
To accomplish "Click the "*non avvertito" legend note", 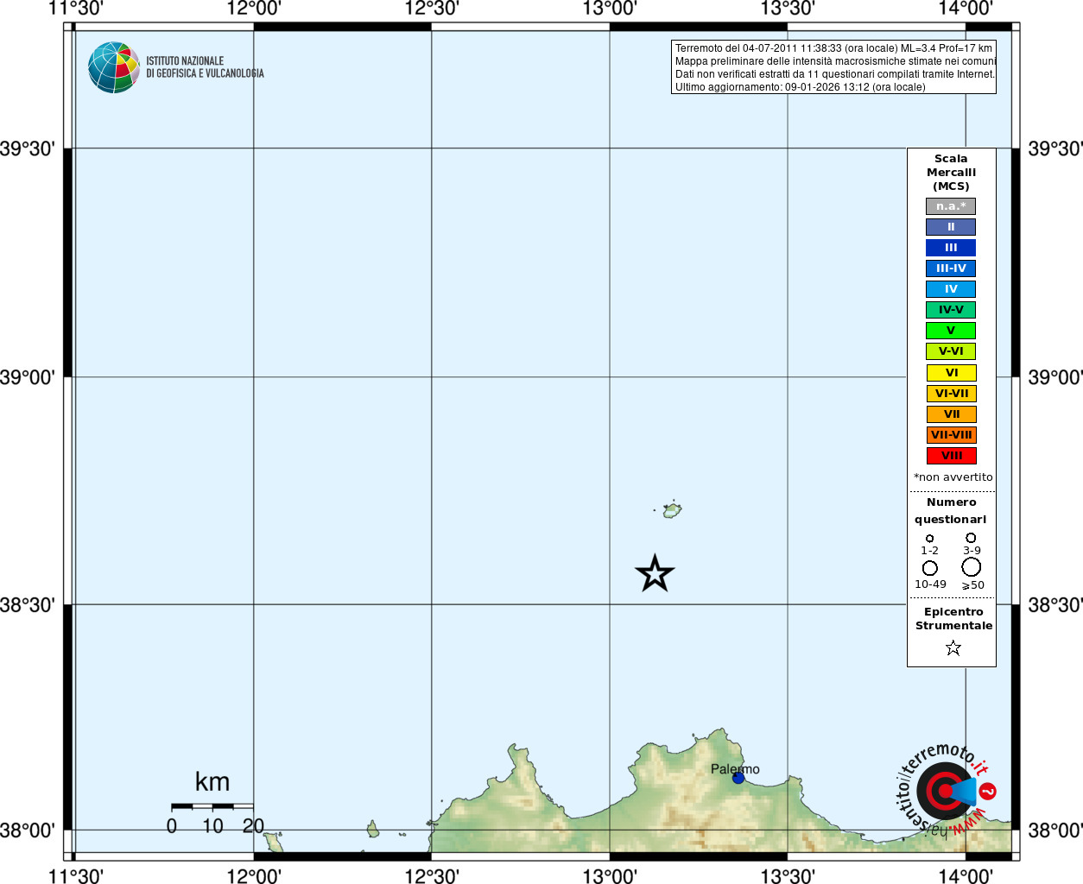I will click(x=953, y=477).
